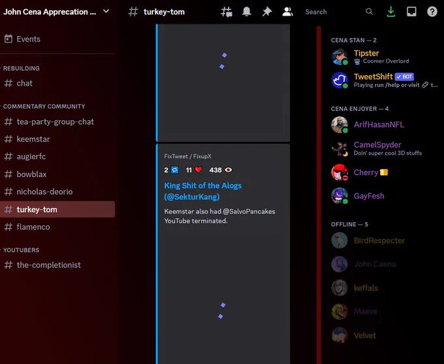This screenshot has height=364, width=444.
Task: Open the nicholas-deorio channel
Action: (57, 192)
